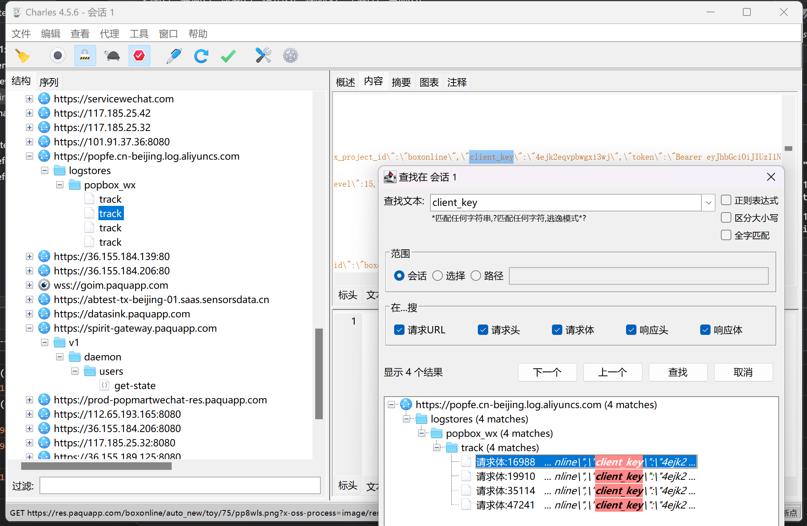The image size is (807, 526).
Task: Switch to the 摘要 tab
Action: click(401, 82)
